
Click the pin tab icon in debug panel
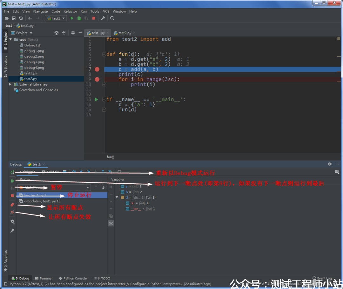point(12,230)
